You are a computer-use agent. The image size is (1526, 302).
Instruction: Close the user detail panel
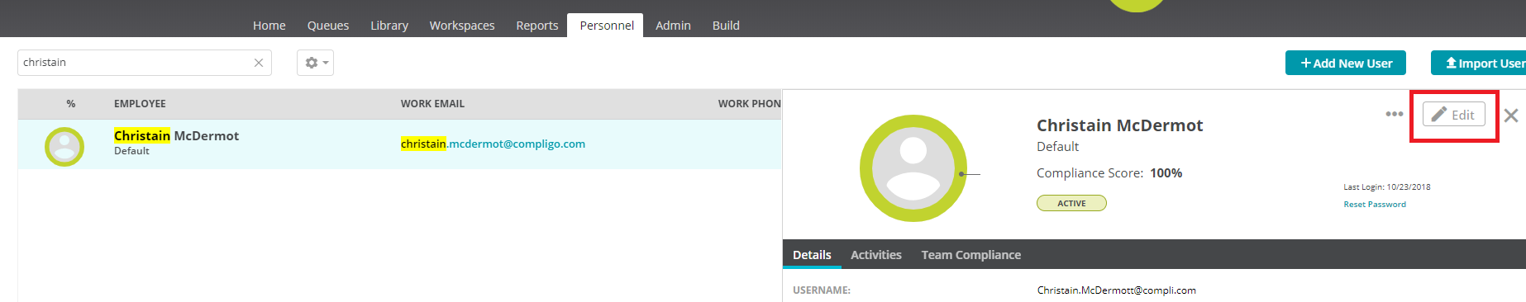tap(1511, 116)
